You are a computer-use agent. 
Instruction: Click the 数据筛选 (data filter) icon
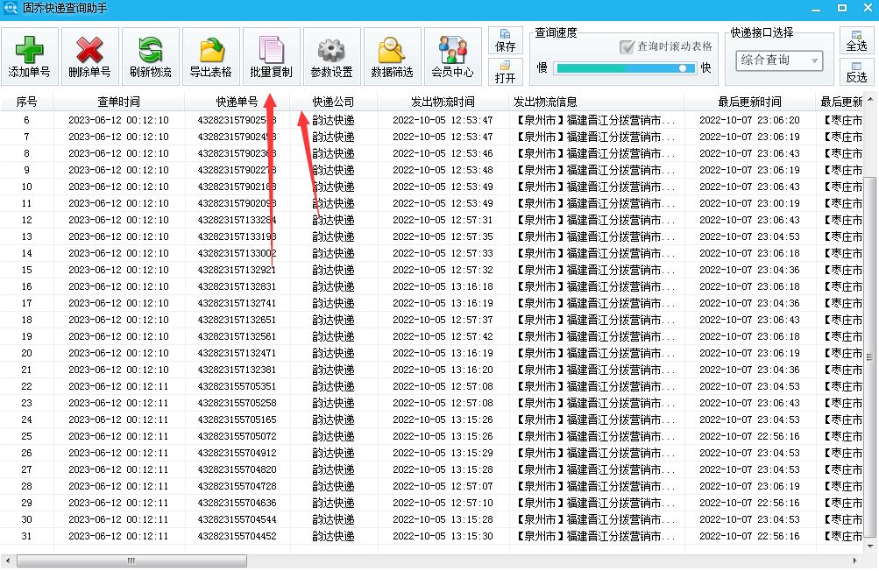click(x=391, y=54)
